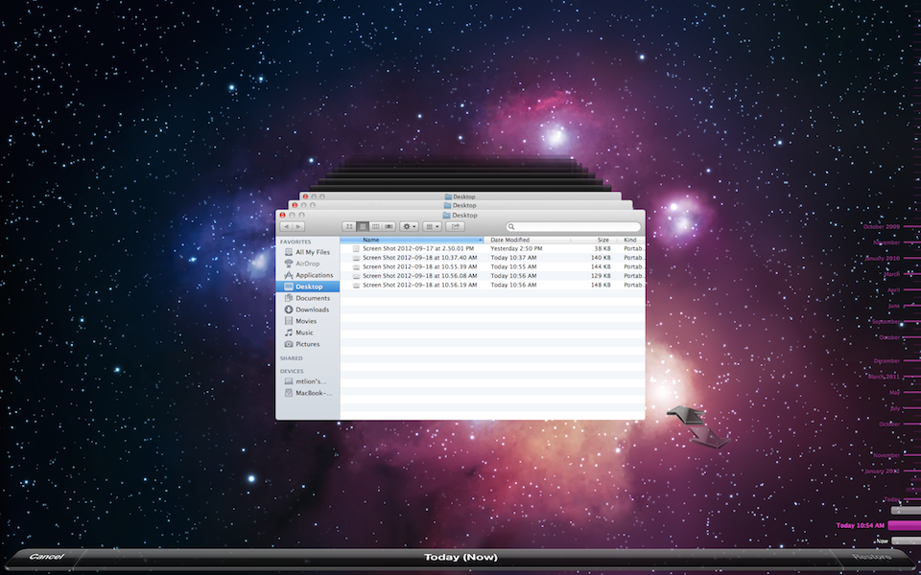921x575 pixels.
Task: Open Applications from sidebar
Action: click(307, 275)
